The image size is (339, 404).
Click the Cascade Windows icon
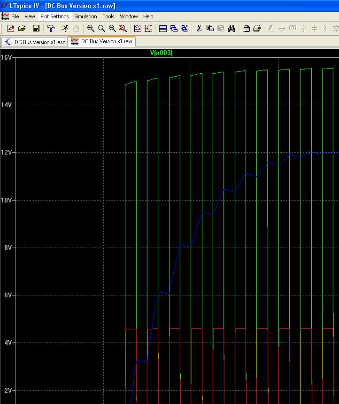click(x=174, y=28)
